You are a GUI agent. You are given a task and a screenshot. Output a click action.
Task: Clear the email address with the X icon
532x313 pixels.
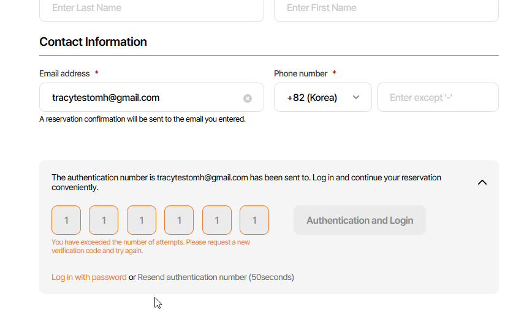pos(248,98)
